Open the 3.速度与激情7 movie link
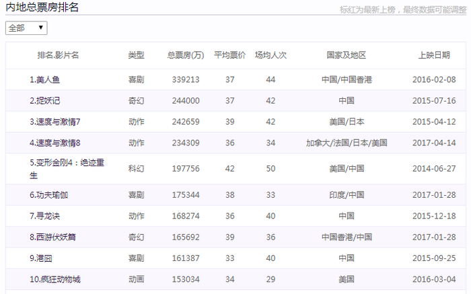Viewport: 471px width, 294px height. 55,122
